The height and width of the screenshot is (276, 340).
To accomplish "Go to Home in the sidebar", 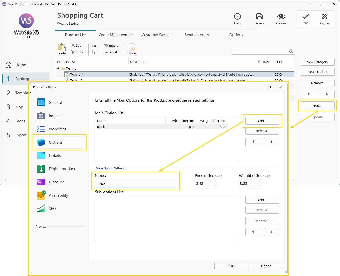I will click(16, 65).
